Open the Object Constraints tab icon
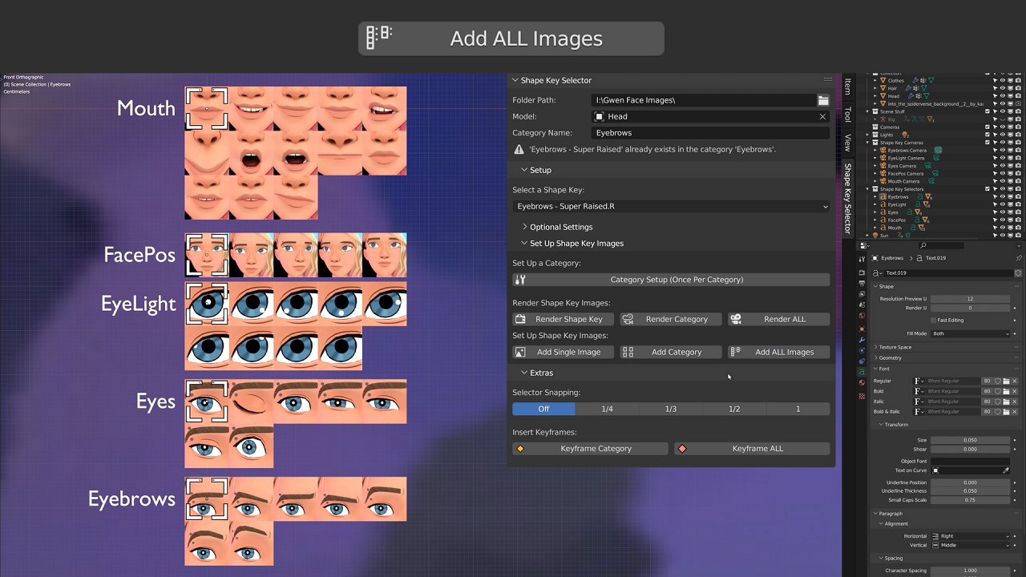 pos(862,361)
